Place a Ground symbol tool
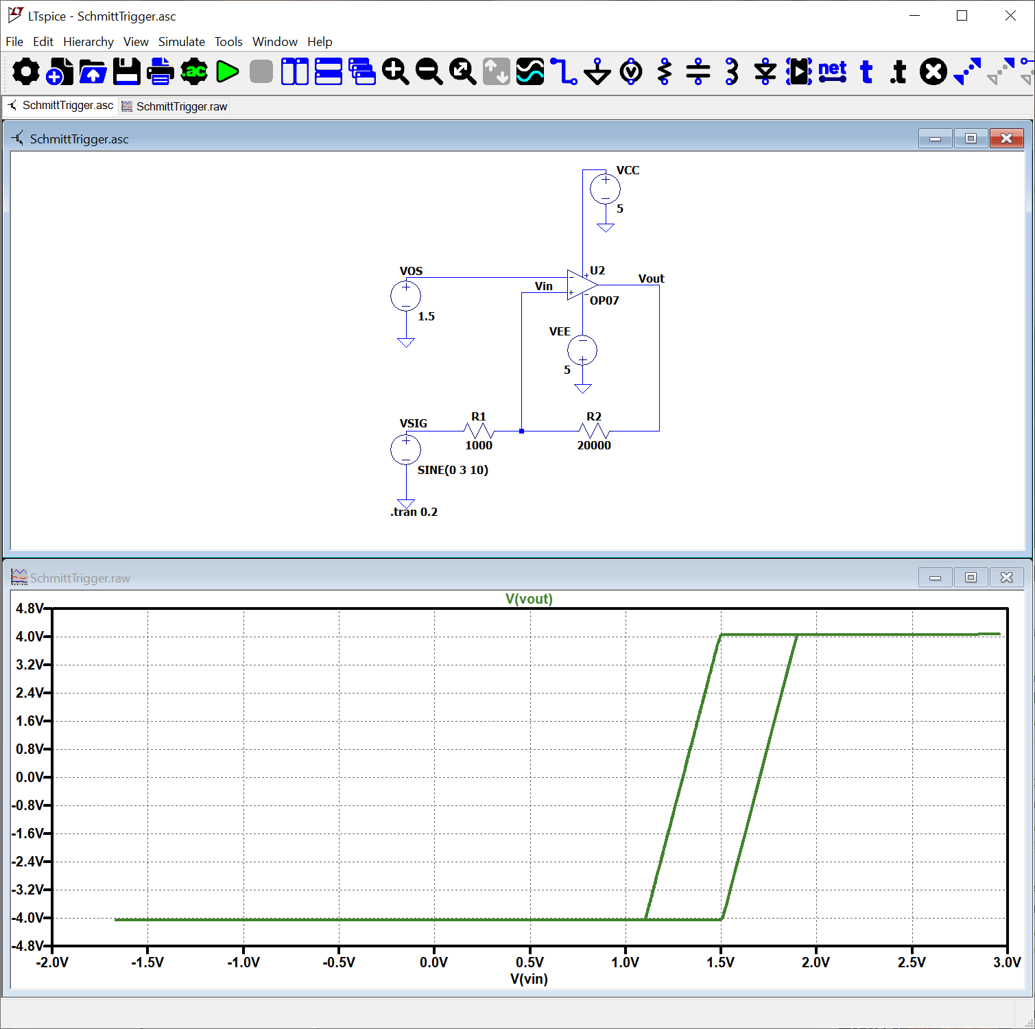Image resolution: width=1035 pixels, height=1029 pixels. pyautogui.click(x=597, y=71)
